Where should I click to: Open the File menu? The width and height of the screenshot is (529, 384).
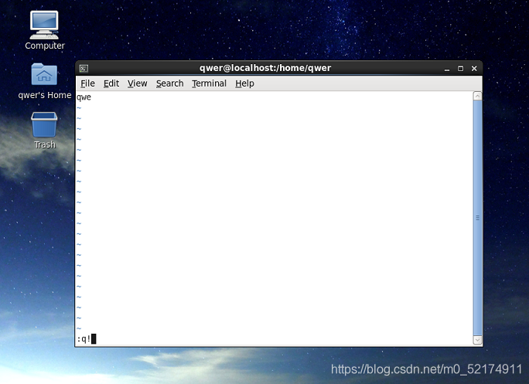87,83
